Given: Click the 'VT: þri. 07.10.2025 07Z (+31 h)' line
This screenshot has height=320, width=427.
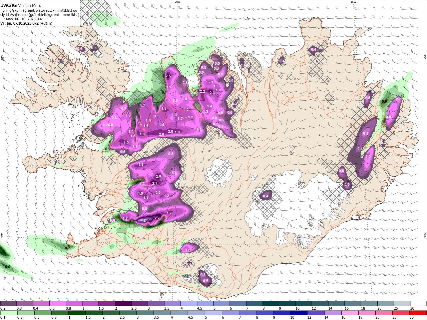Looking at the screenshot, I should pos(26,23).
